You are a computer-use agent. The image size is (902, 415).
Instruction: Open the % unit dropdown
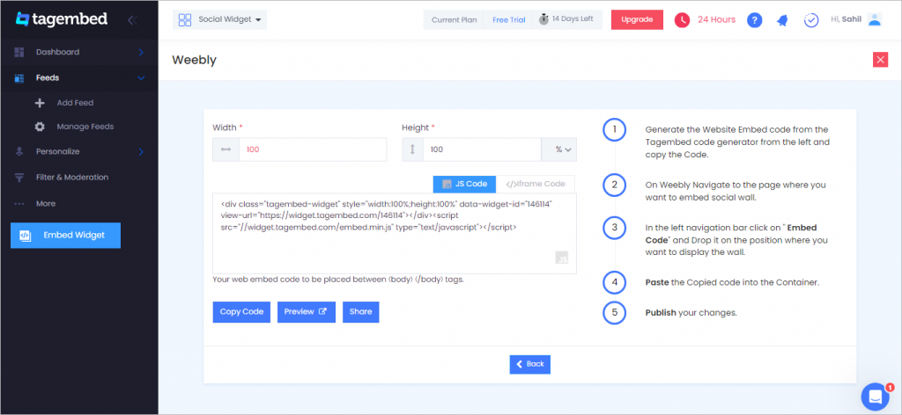[558, 149]
